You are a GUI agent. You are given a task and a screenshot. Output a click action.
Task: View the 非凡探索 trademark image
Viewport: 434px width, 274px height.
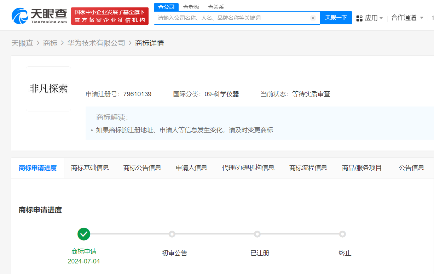coord(48,89)
